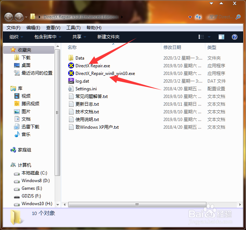This screenshot has height=230, width=246.
Task: Open the 文件(F) menu
Action: tap(13, 28)
